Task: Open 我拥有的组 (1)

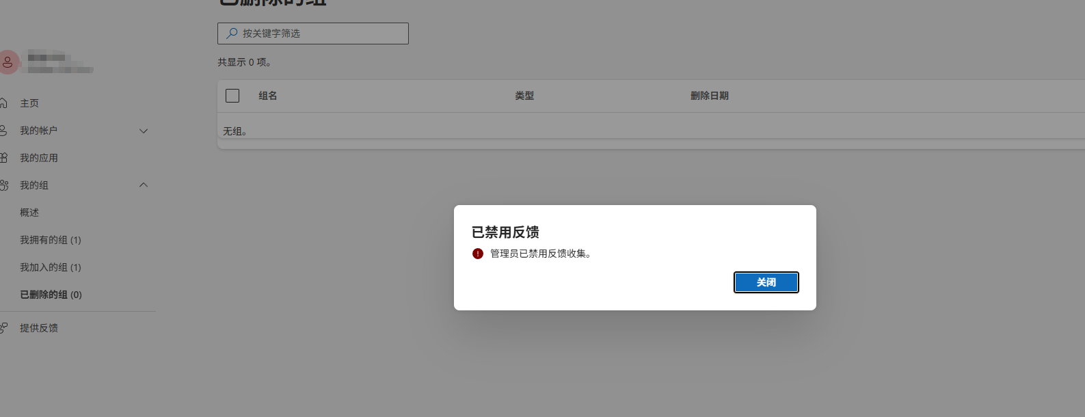Action: (x=51, y=240)
